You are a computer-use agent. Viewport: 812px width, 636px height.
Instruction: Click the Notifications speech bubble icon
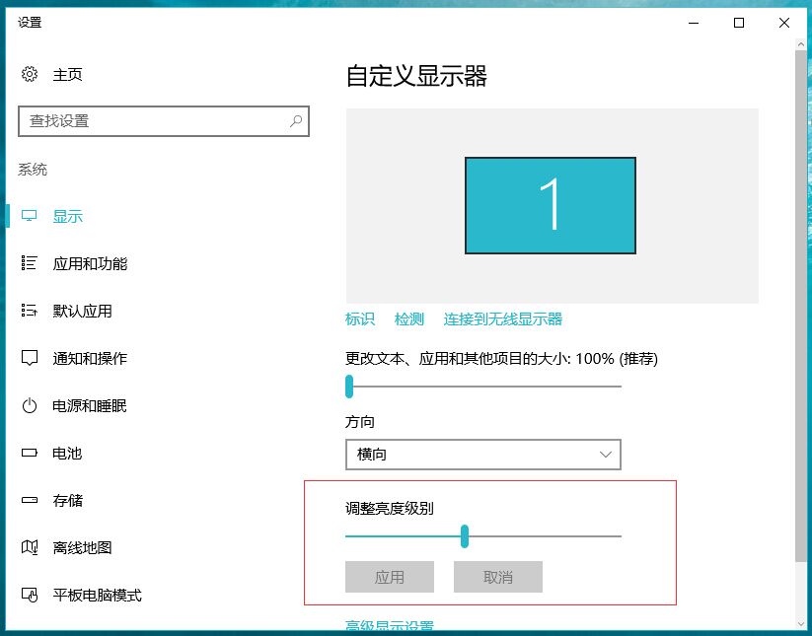click(x=30, y=358)
